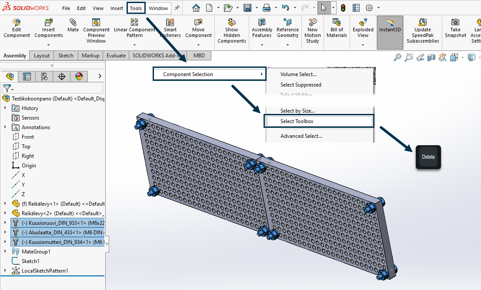
Task: Expand the MateGroup1 node
Action: [x=5, y=251]
